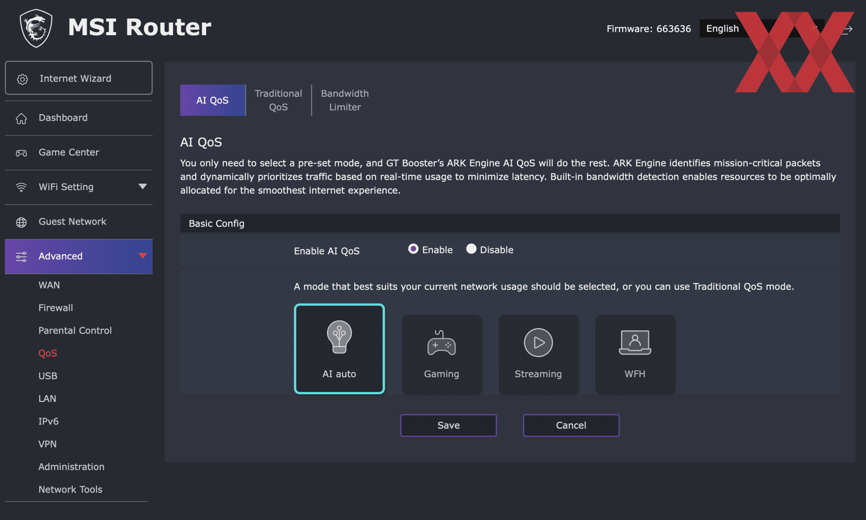866x520 pixels.
Task: Open the WAN submenu item
Action: (49, 285)
